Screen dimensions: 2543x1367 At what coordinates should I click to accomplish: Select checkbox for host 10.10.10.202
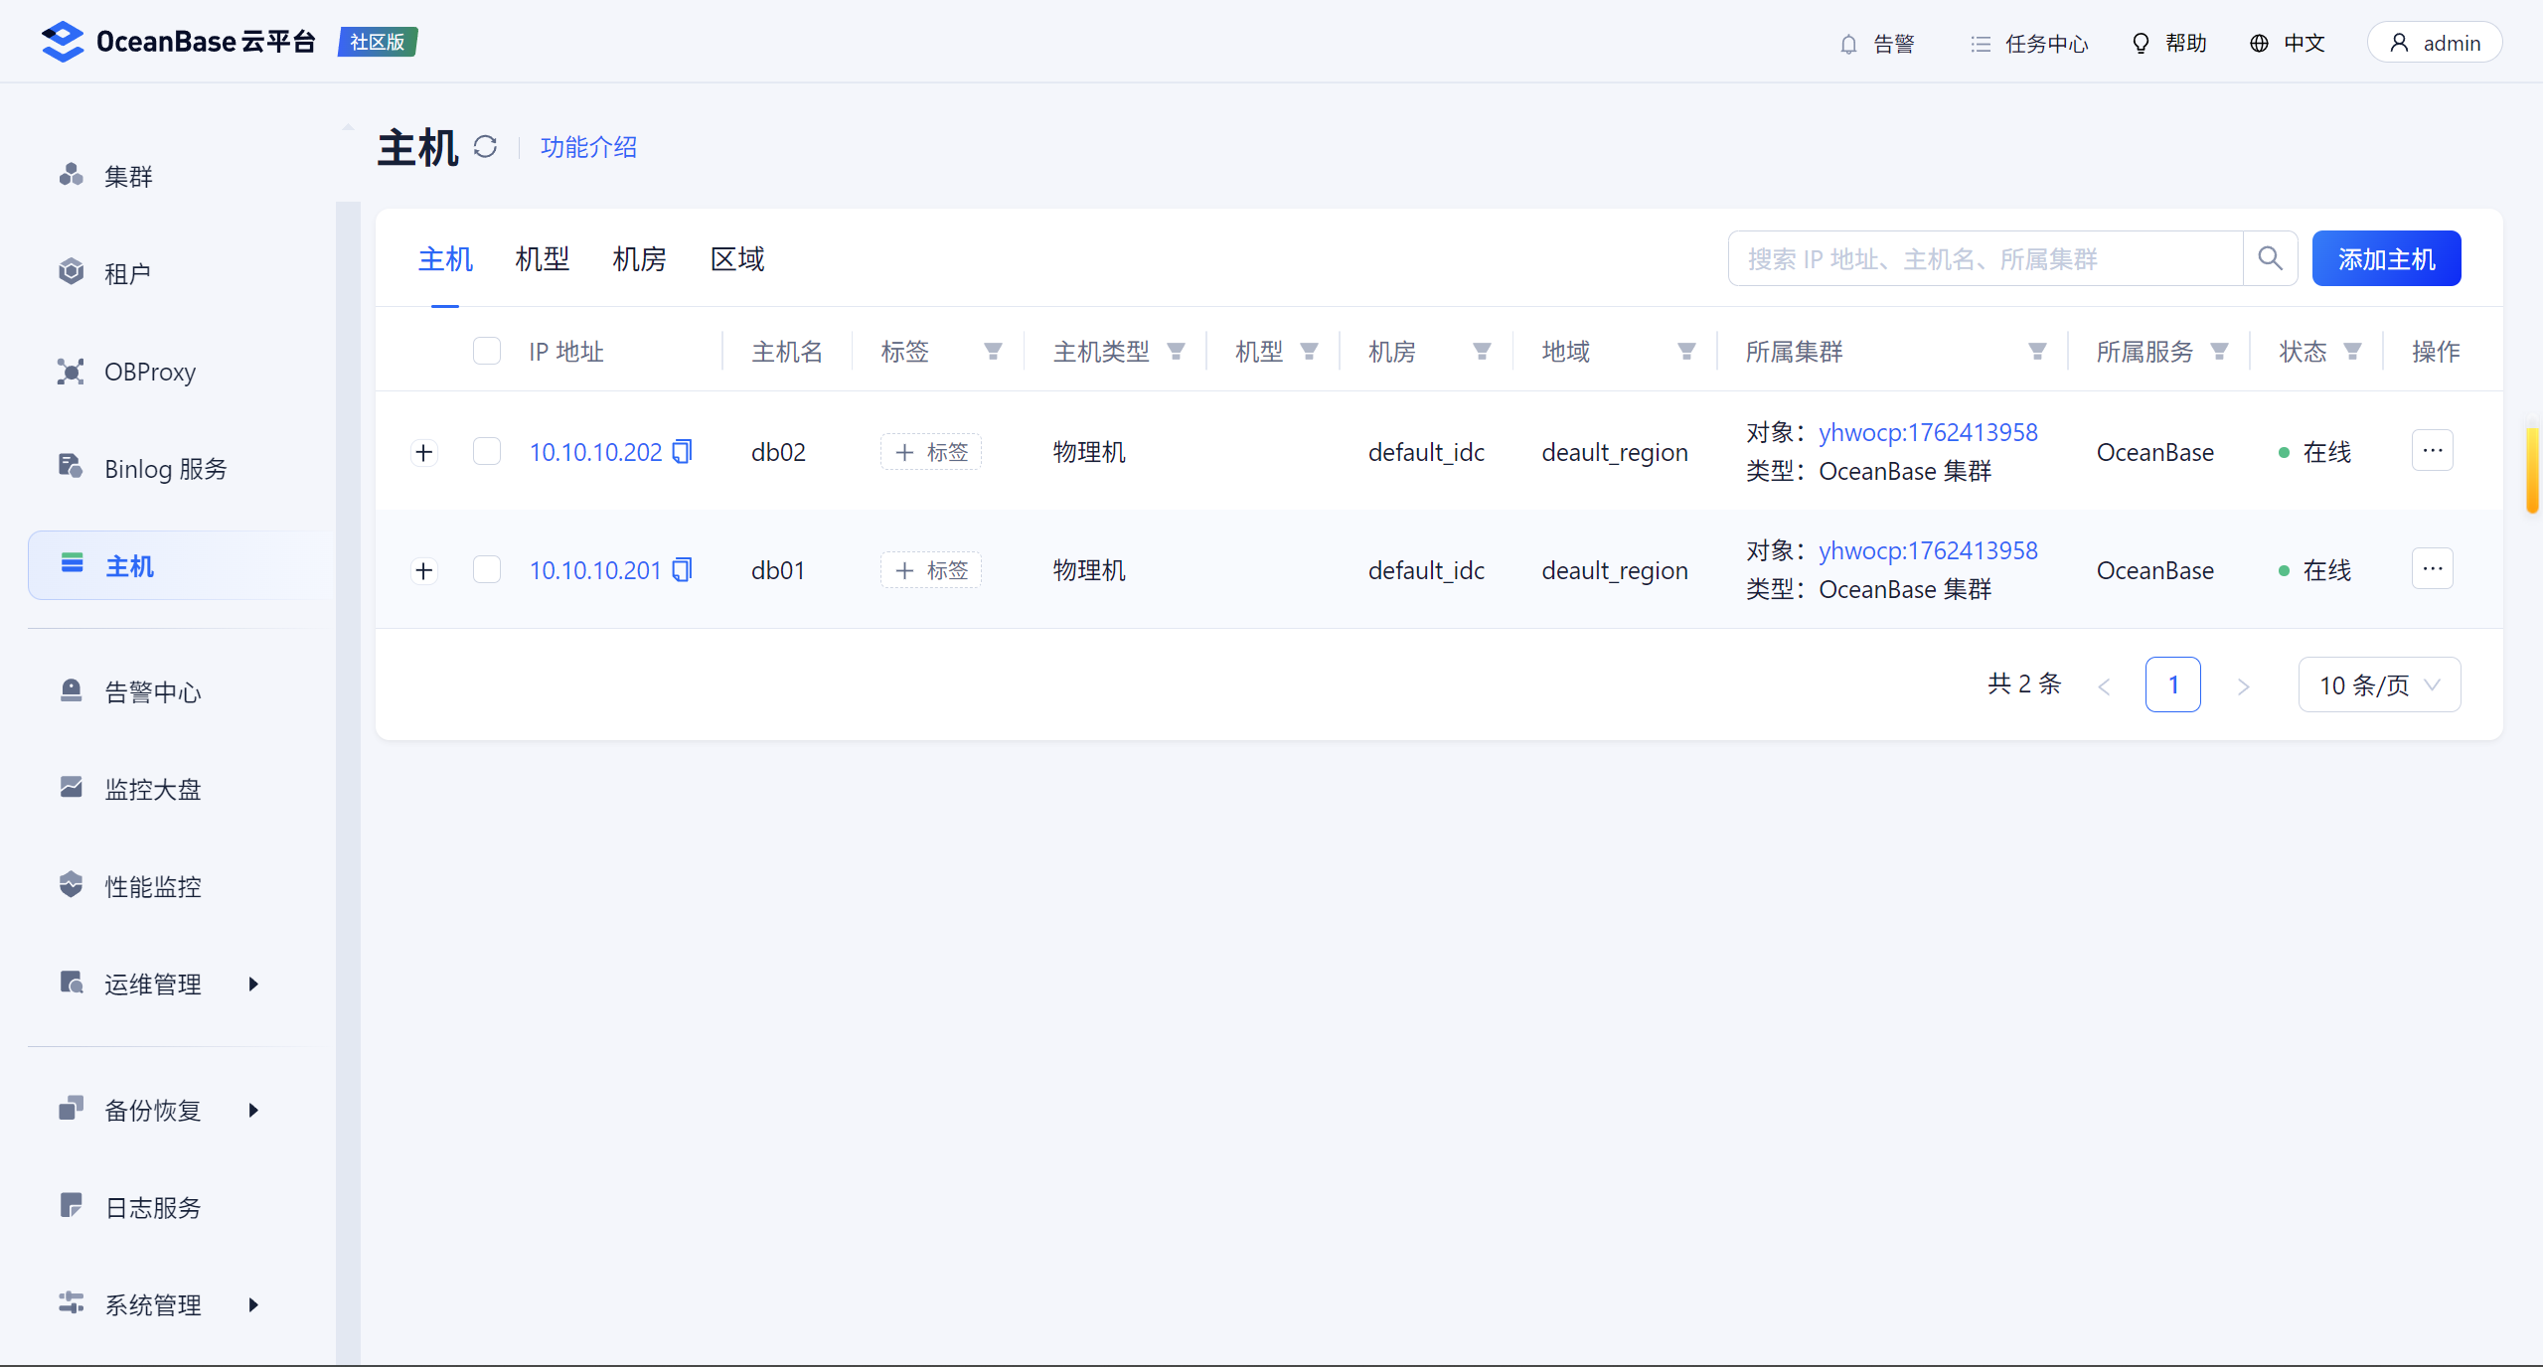coord(487,452)
